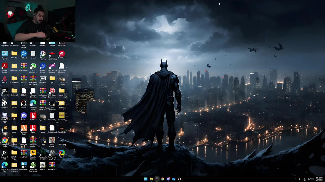Screen dimensions: 325x182
Task: Open the Glorius soft folder
Action: 14,92
